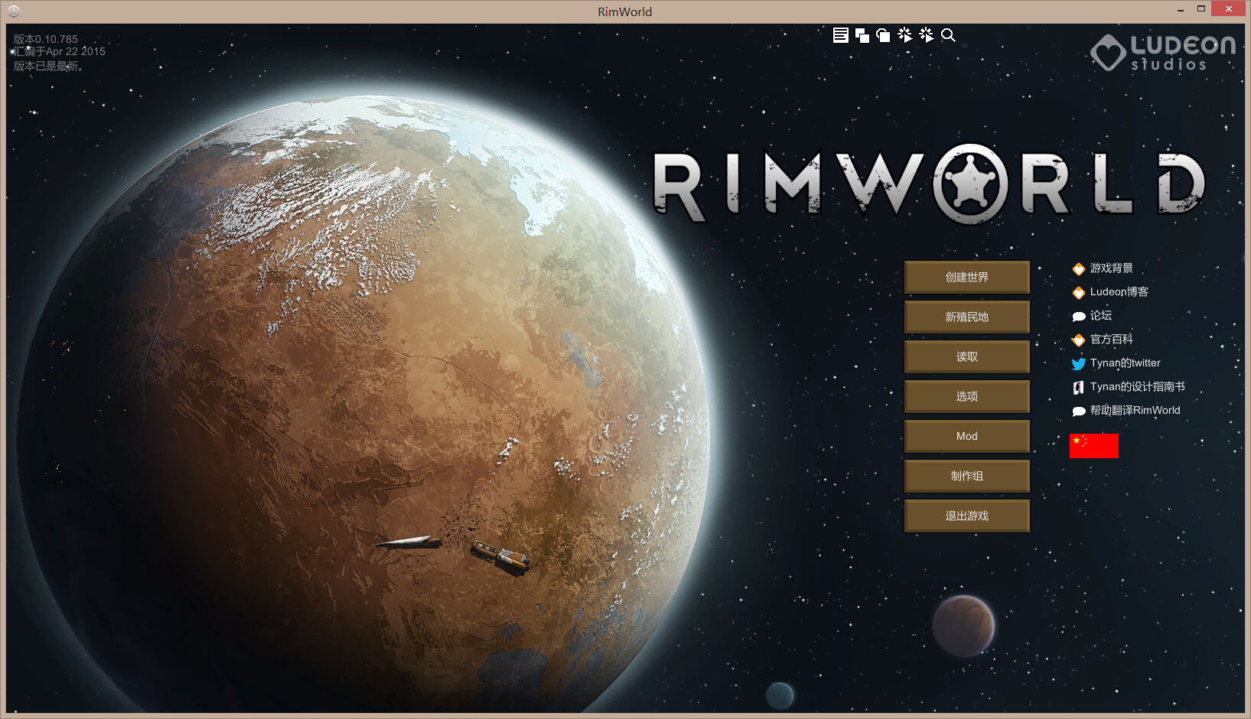1251x719 pixels.
Task: Open the 论坛 forum link
Action: (1100, 316)
